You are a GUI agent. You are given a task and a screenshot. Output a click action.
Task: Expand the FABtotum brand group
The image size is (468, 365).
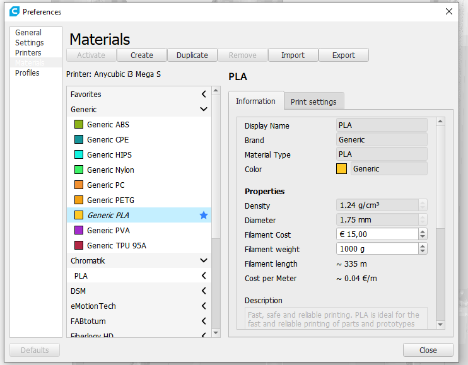click(204, 321)
